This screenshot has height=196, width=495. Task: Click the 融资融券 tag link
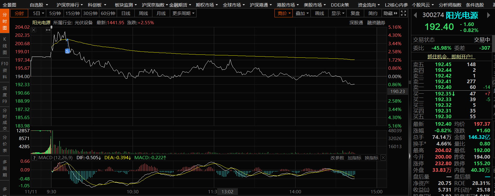point(376,23)
